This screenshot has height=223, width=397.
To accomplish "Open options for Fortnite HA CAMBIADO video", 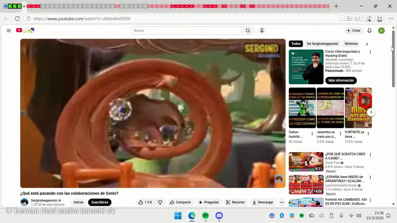I will pos(370,200).
